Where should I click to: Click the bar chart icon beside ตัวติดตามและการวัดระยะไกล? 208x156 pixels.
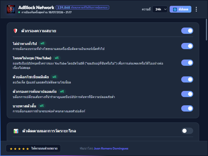(x=16, y=131)
